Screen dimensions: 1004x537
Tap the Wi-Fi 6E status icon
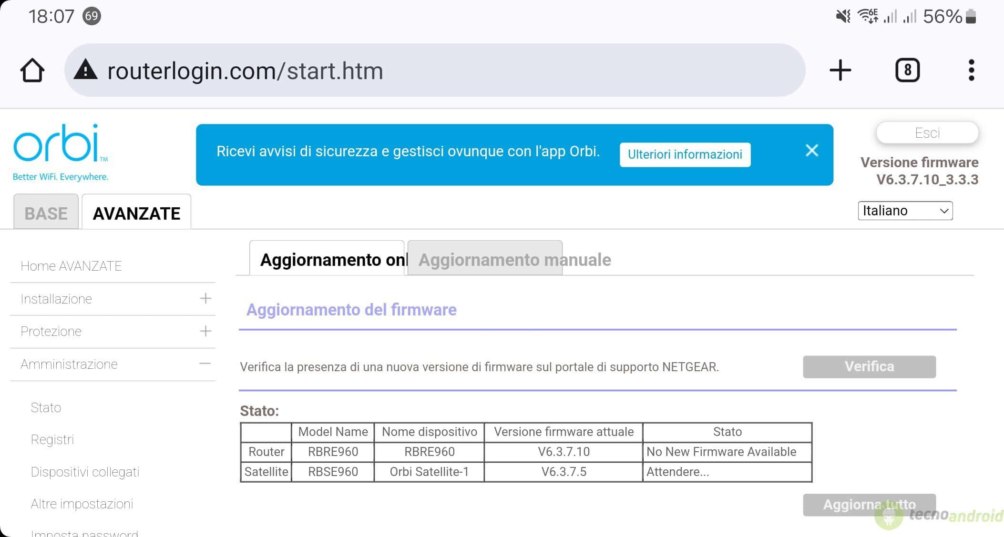pos(868,16)
